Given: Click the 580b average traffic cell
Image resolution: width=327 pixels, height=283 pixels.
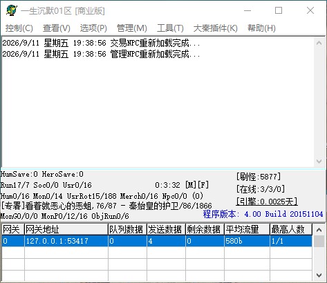Looking at the screenshot, I should 247,241.
